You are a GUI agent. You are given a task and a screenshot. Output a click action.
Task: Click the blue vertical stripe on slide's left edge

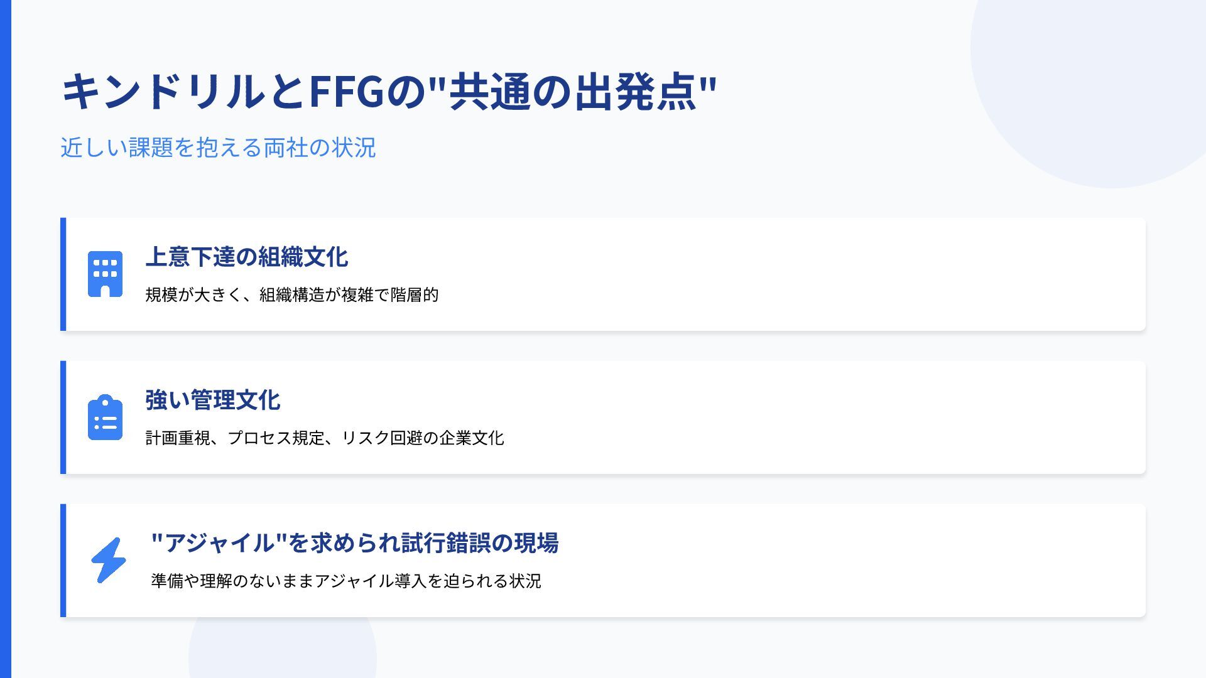point(6,339)
